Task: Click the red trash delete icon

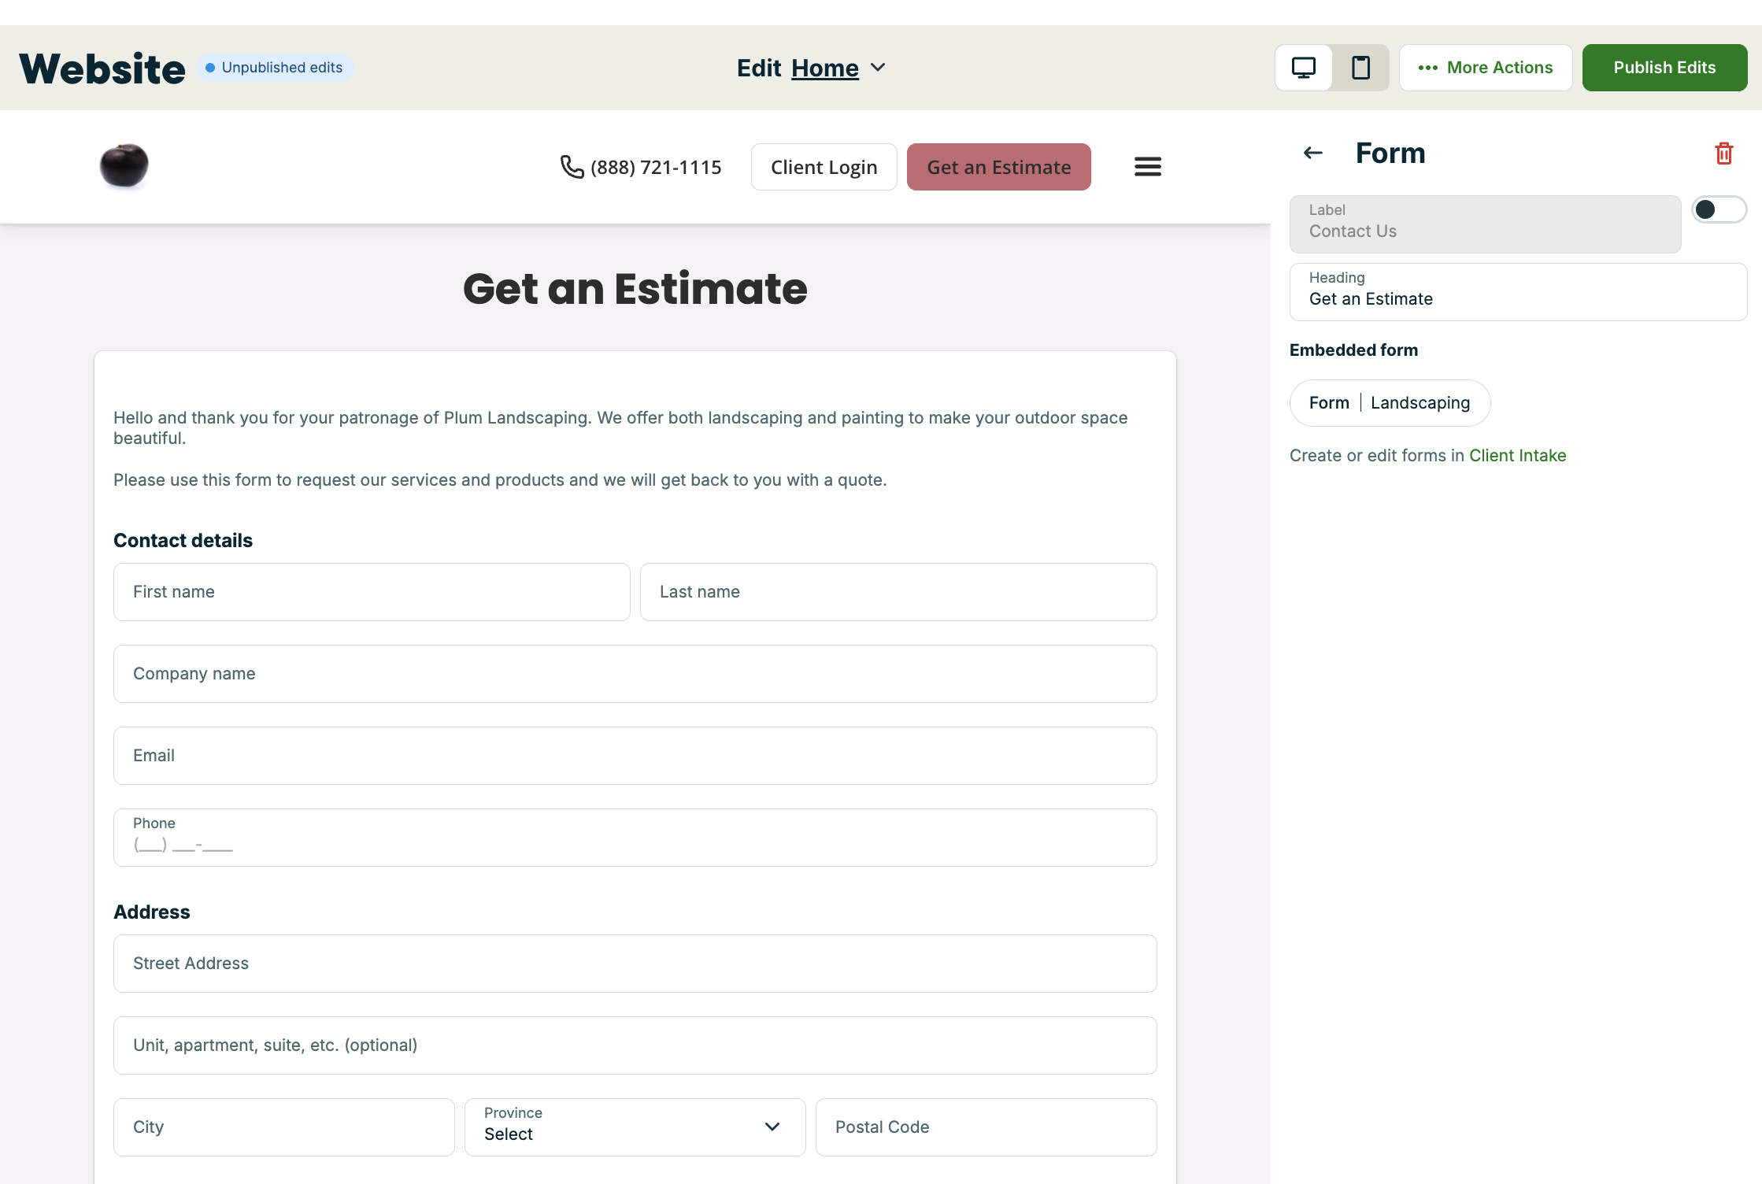Action: (x=1723, y=153)
